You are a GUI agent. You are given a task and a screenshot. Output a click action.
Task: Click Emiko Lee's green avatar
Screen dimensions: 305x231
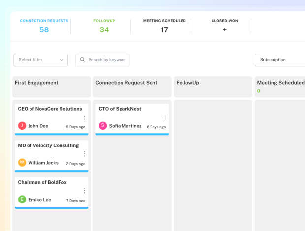point(22,200)
